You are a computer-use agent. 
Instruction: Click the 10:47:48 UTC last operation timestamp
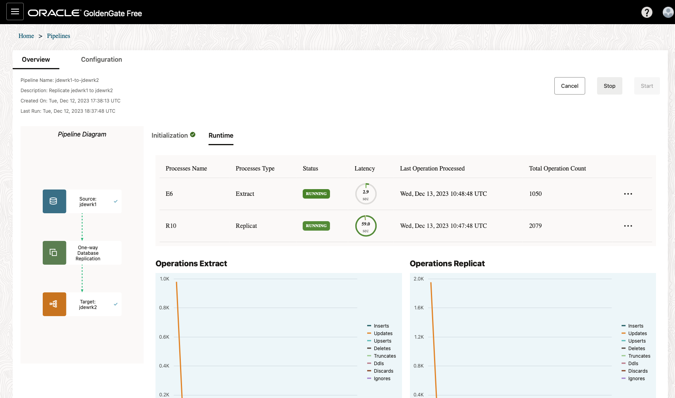444,226
